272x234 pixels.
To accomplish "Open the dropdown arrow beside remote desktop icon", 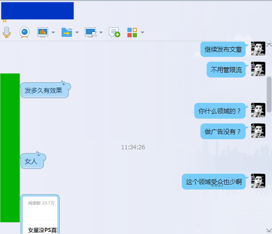I will click(101, 33).
